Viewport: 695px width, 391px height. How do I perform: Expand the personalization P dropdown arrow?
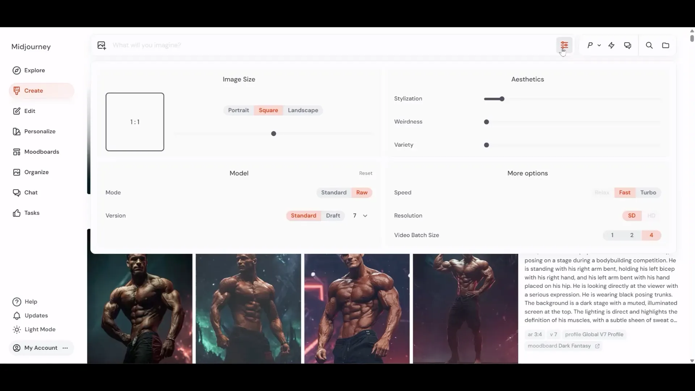point(599,45)
